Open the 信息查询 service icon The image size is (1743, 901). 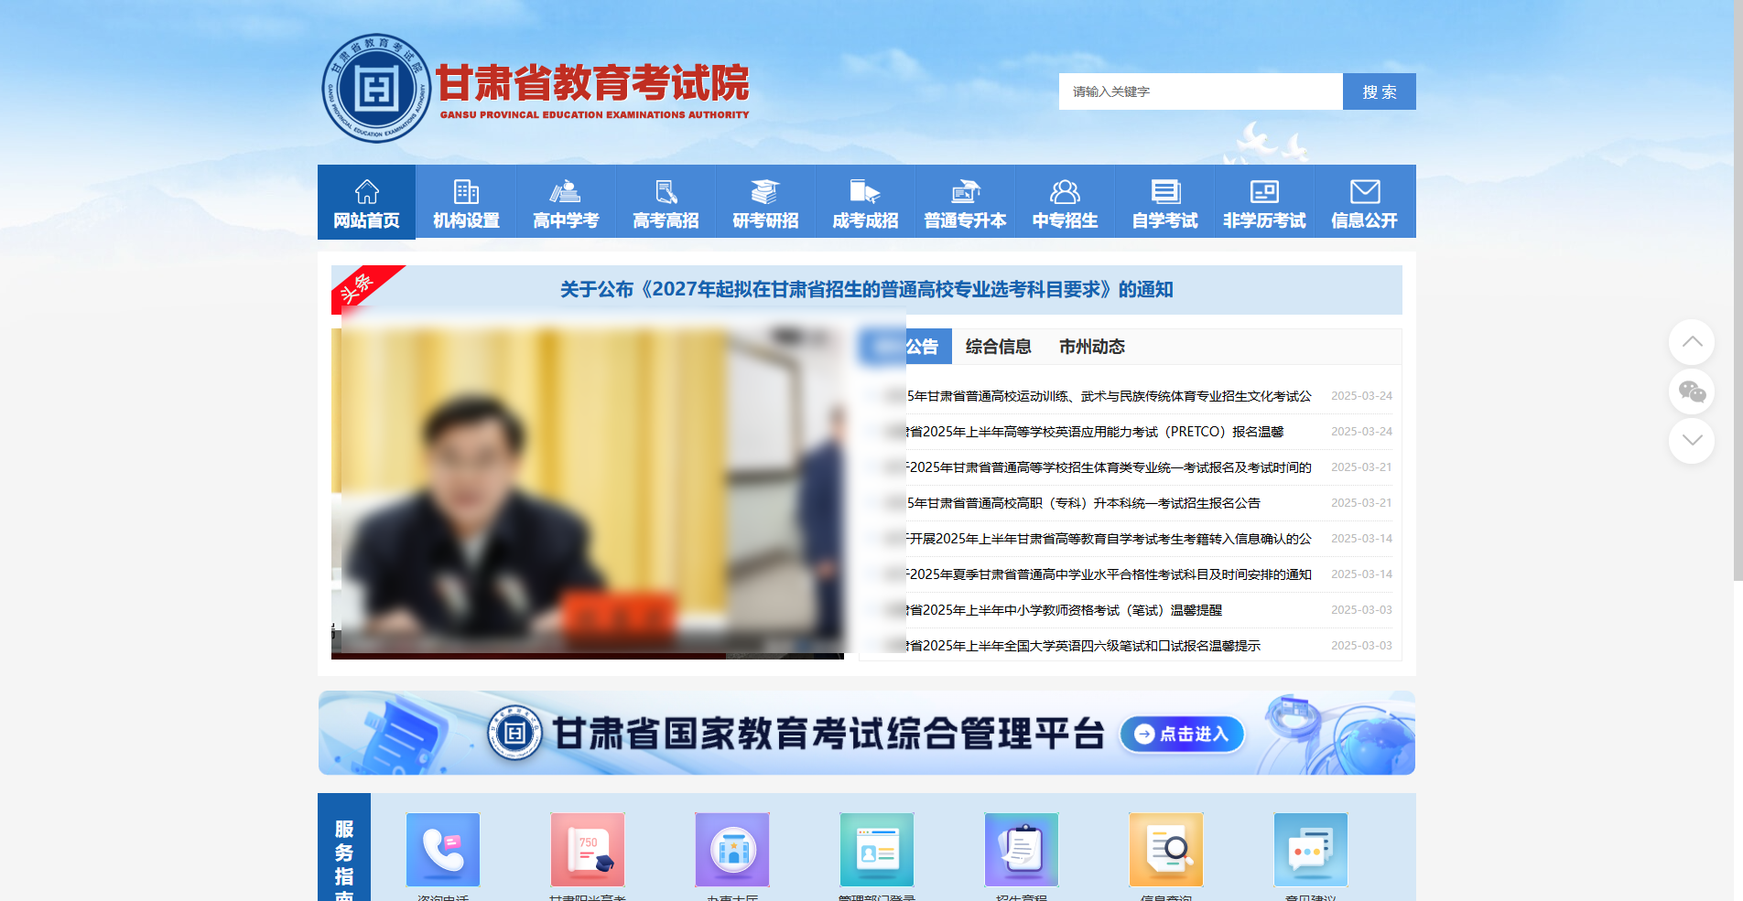pos(1165,850)
